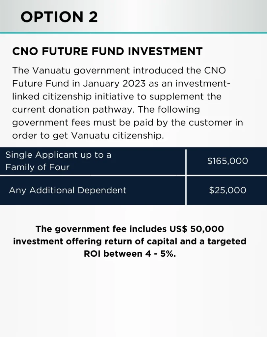Click the paragraph about the Vanuatu government
This screenshot has height=337, width=267.
pyautogui.click(x=128, y=103)
